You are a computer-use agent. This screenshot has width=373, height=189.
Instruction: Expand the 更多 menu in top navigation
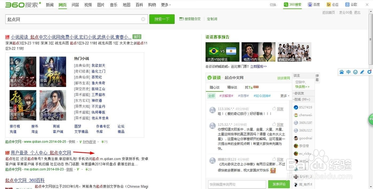click(x=166, y=5)
